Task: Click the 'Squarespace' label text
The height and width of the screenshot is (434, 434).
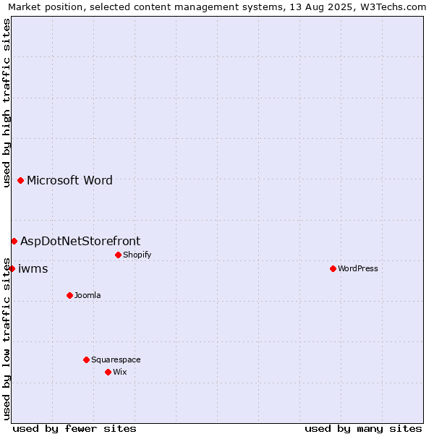Action: coord(116,359)
